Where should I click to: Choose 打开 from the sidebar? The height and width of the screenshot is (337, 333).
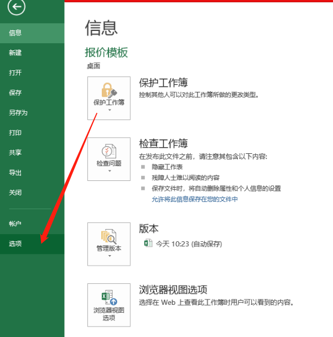point(15,72)
